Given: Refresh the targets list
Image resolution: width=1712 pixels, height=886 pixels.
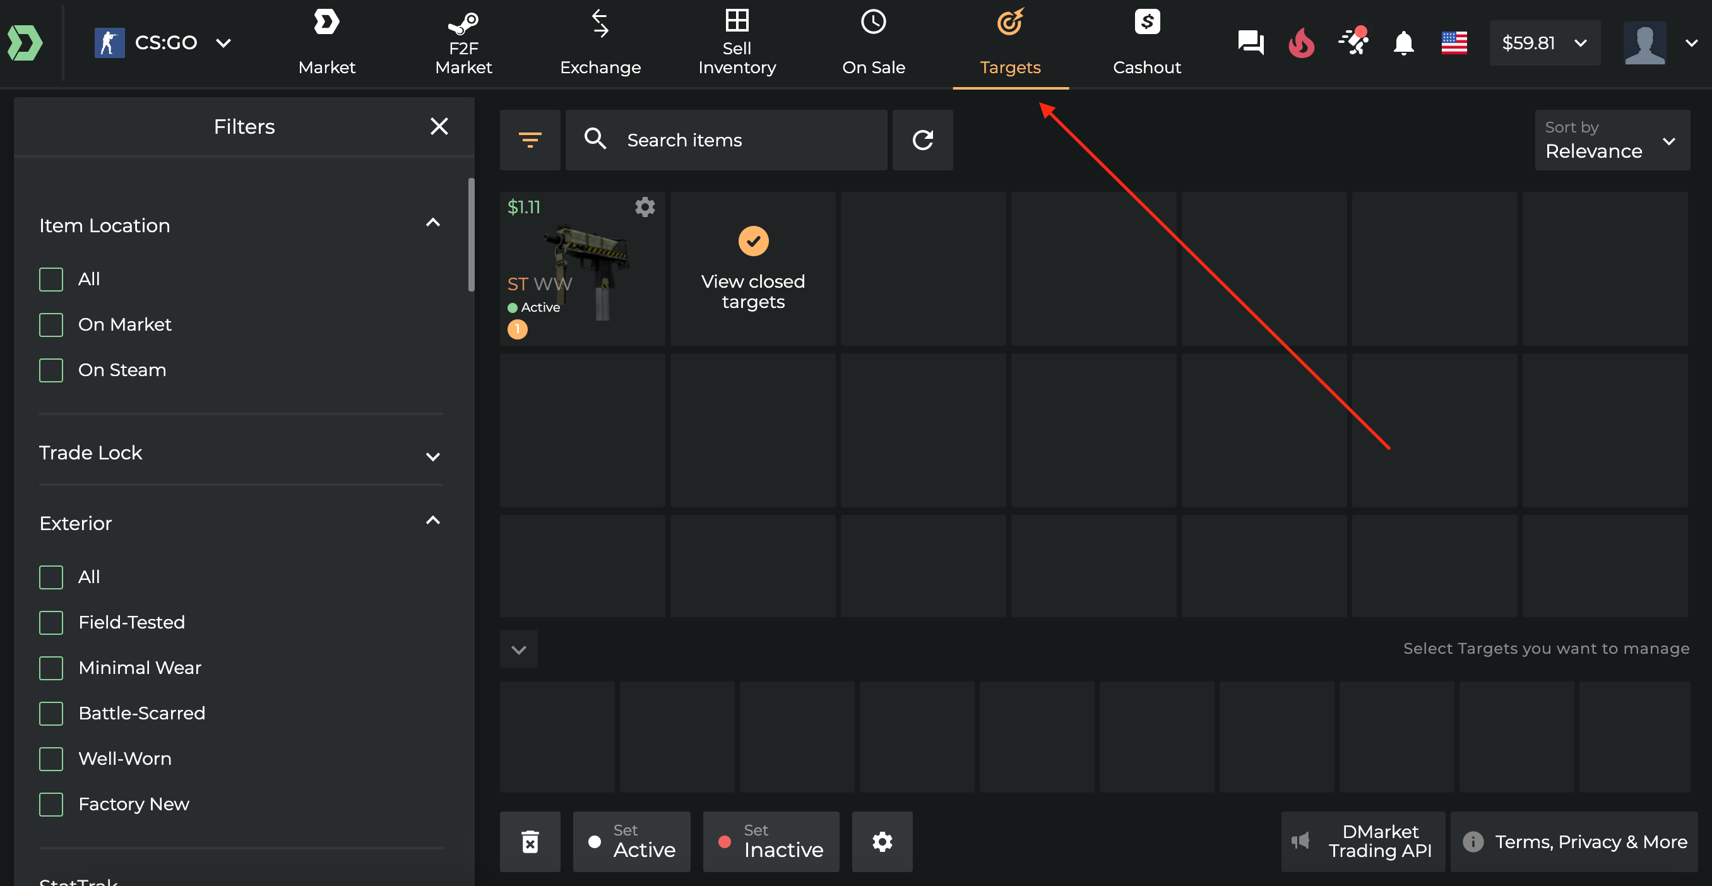Looking at the screenshot, I should [922, 140].
